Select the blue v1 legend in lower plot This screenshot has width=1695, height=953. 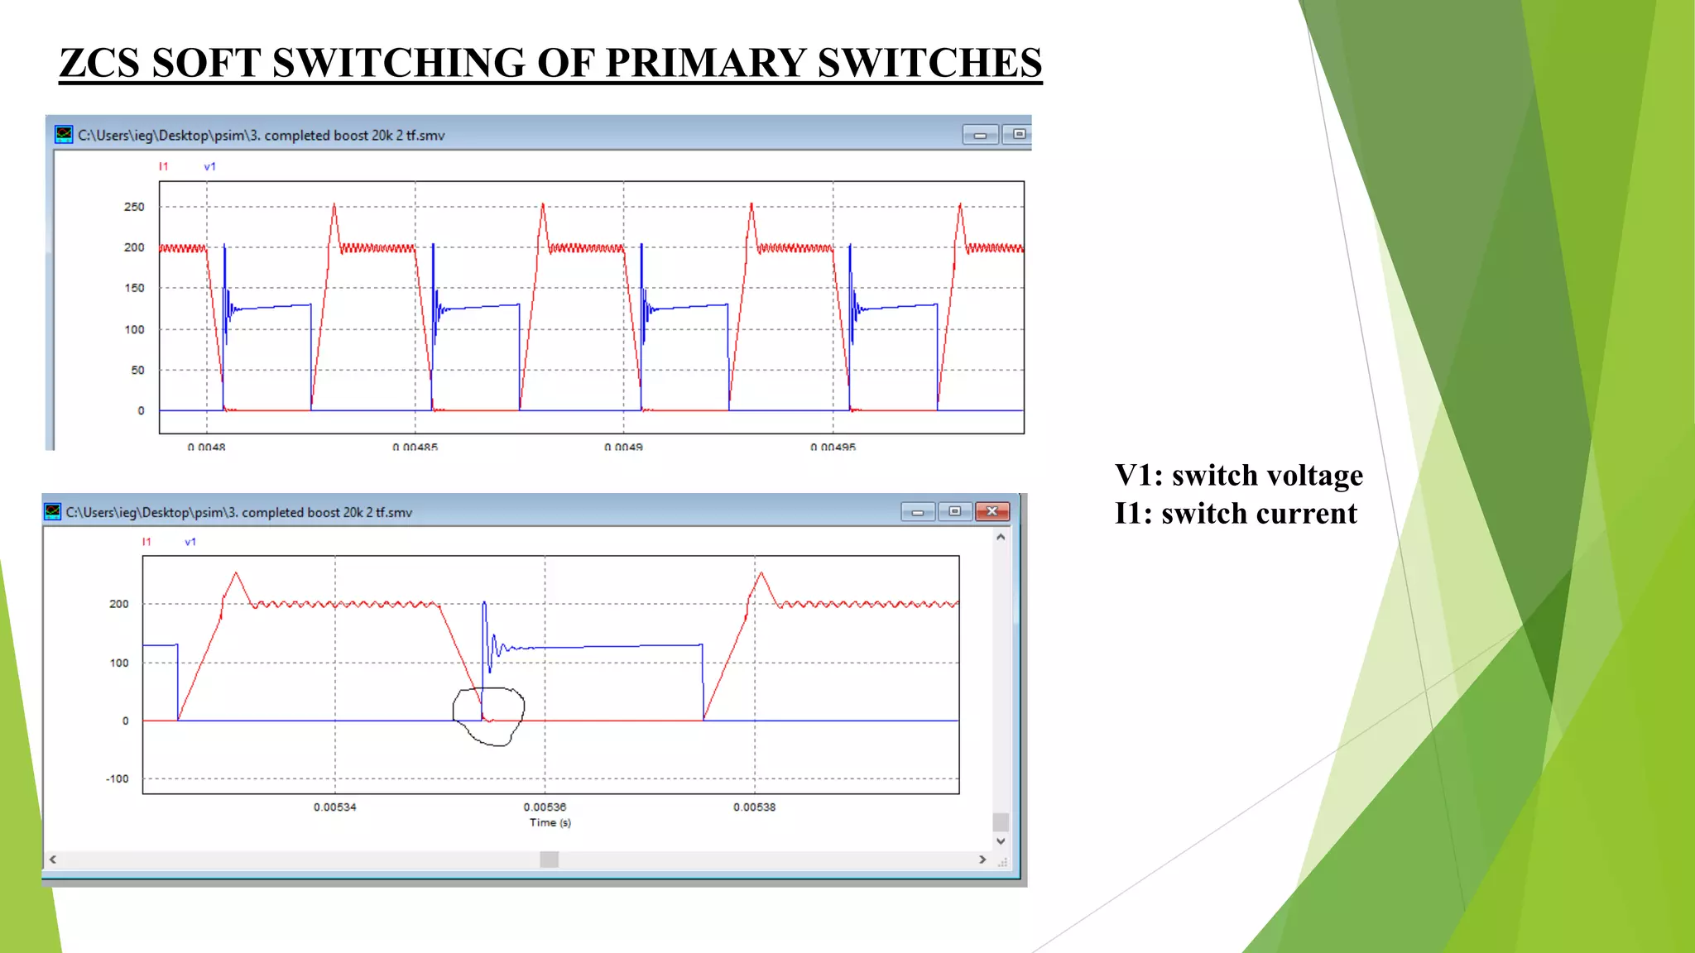point(190,542)
